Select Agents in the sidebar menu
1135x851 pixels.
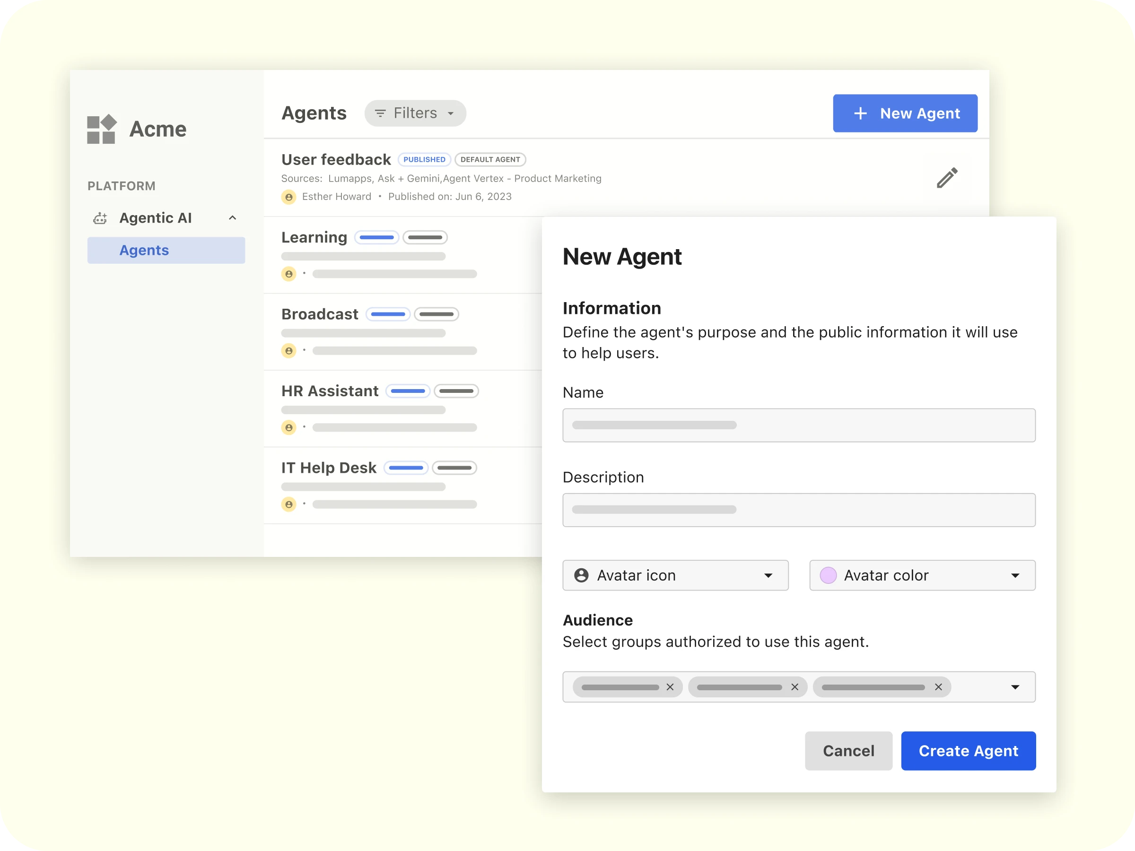tap(166, 250)
